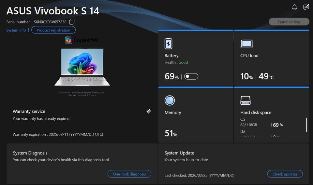313x185 pixels.
Task: Click the Warranty service heading
Action: coord(29,111)
